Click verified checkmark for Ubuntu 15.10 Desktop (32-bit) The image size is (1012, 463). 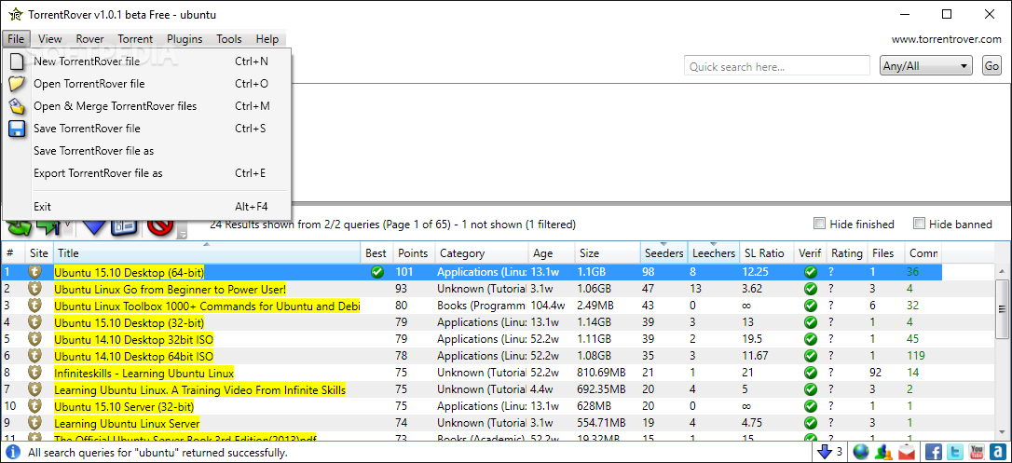pos(810,322)
